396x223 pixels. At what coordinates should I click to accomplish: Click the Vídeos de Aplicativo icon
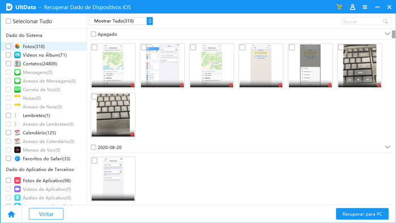18,189
